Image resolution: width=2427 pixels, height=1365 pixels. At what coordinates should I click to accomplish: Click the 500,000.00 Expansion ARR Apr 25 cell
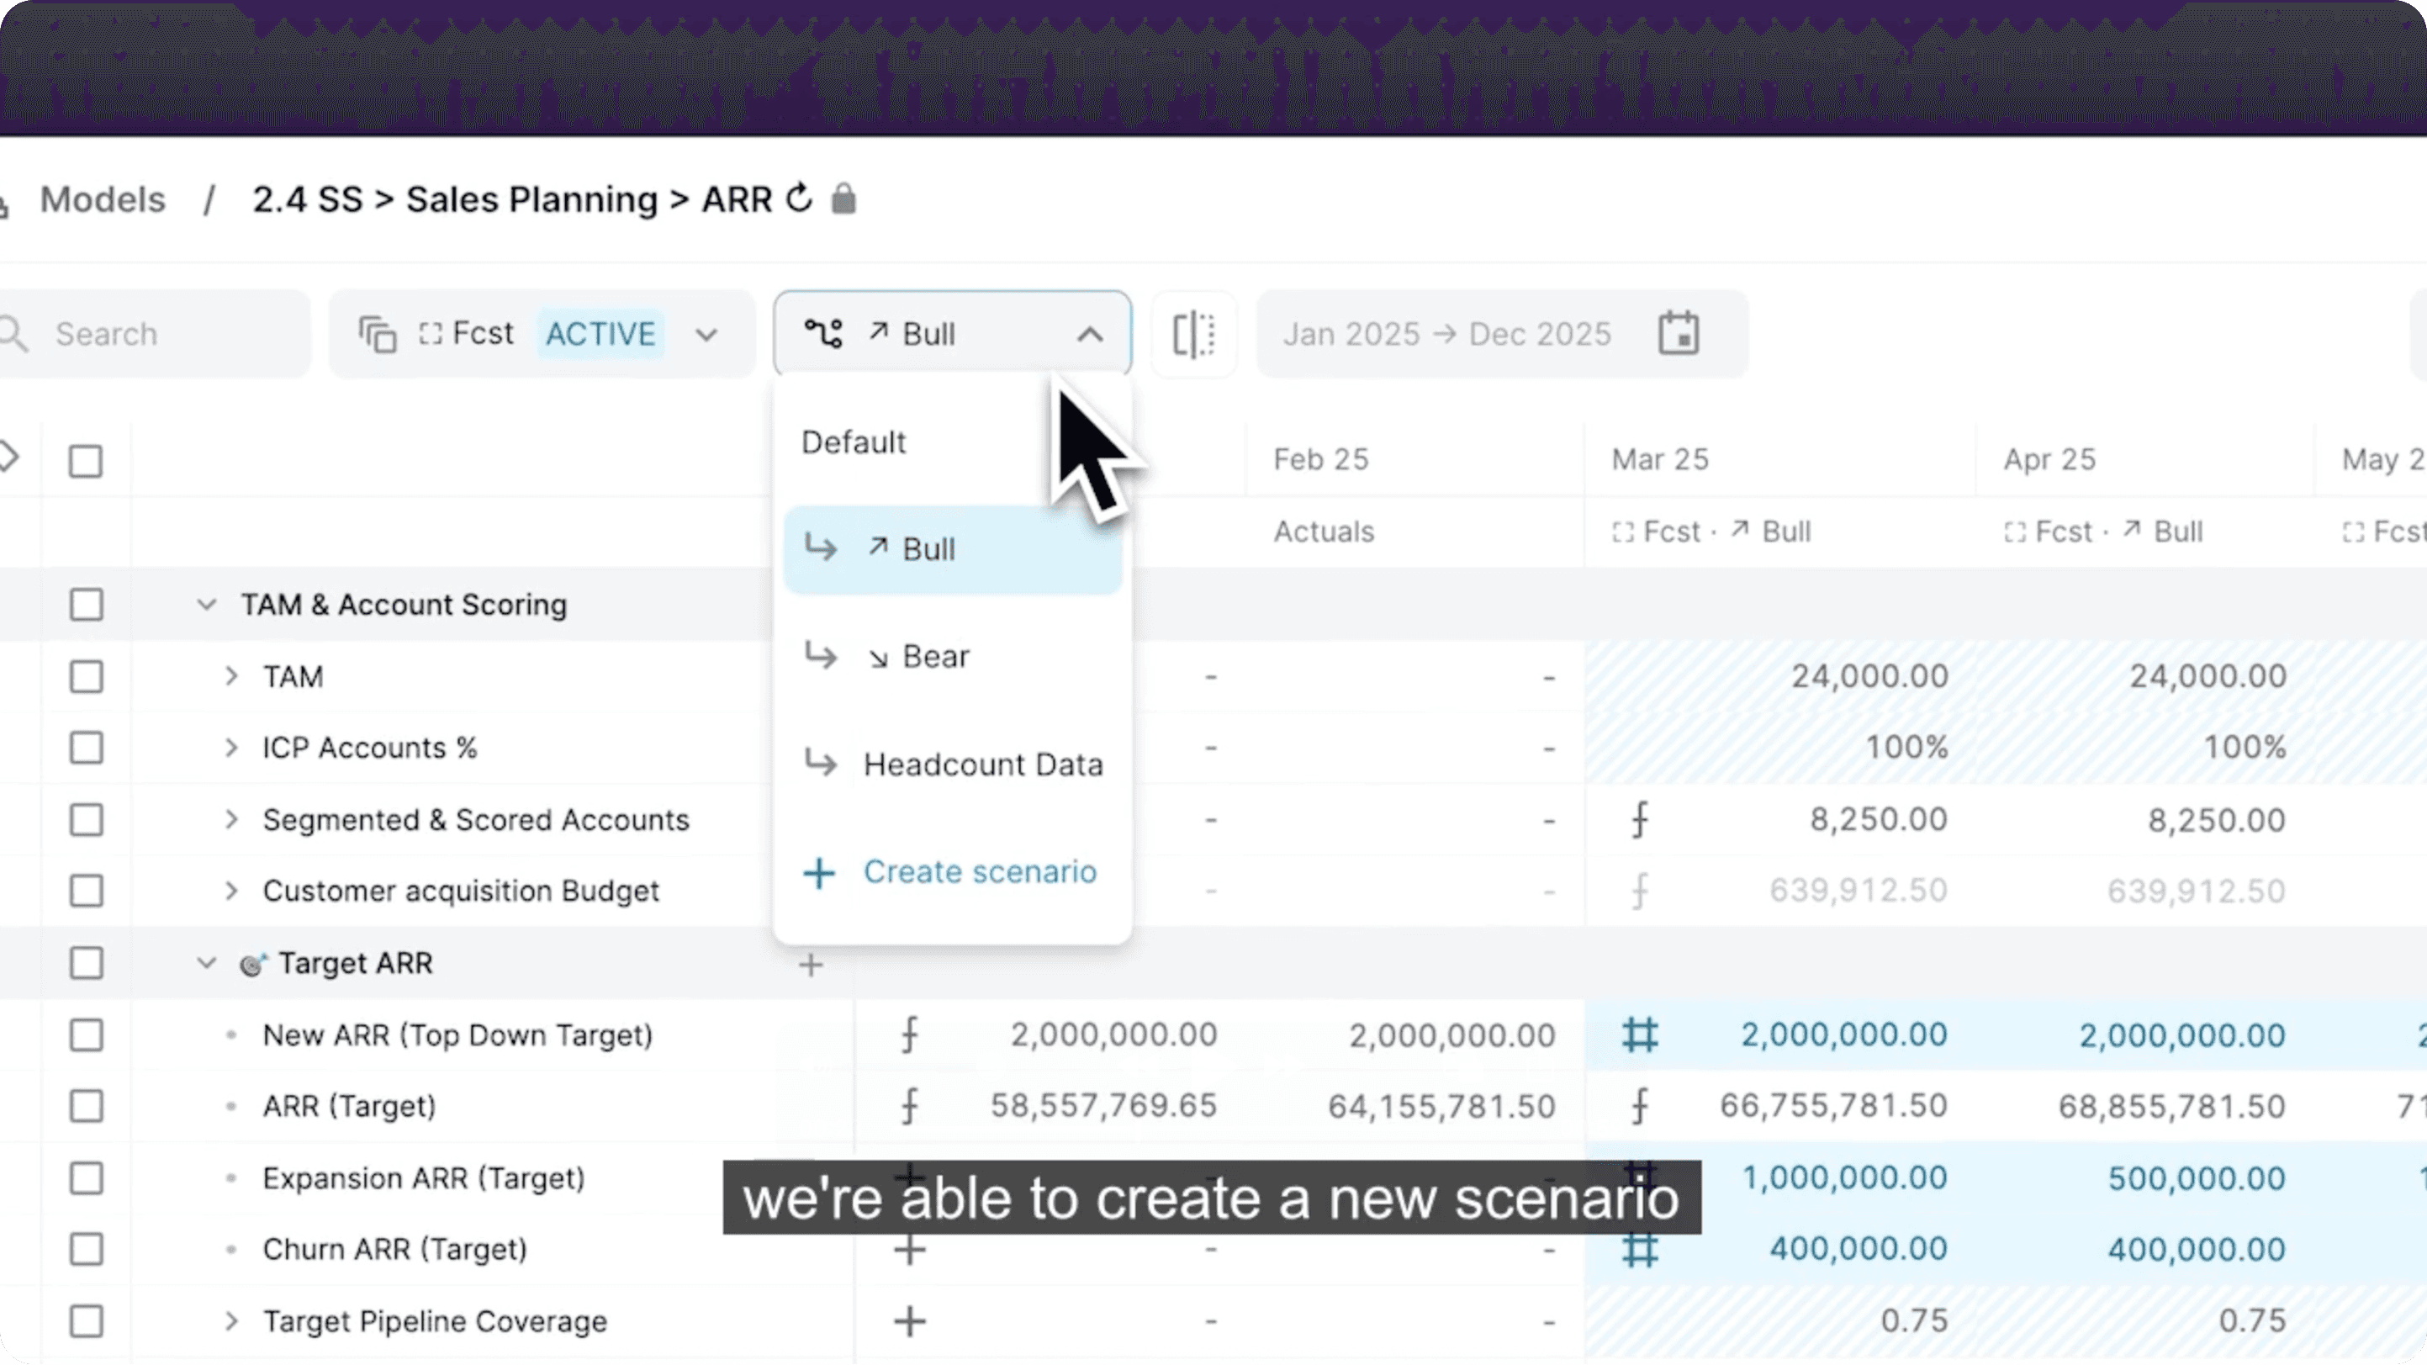pos(2197,1178)
